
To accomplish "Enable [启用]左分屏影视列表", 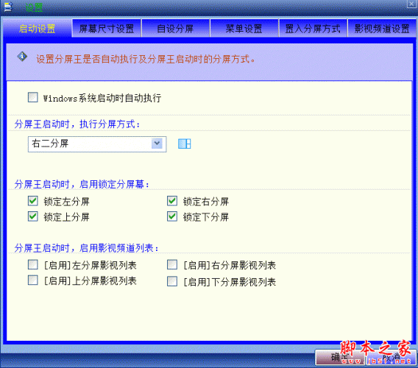I will click(33, 265).
